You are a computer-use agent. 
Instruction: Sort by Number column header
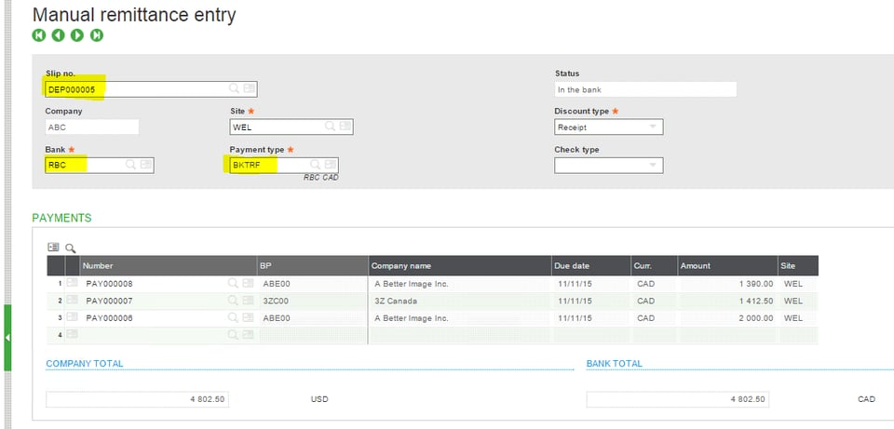point(169,265)
